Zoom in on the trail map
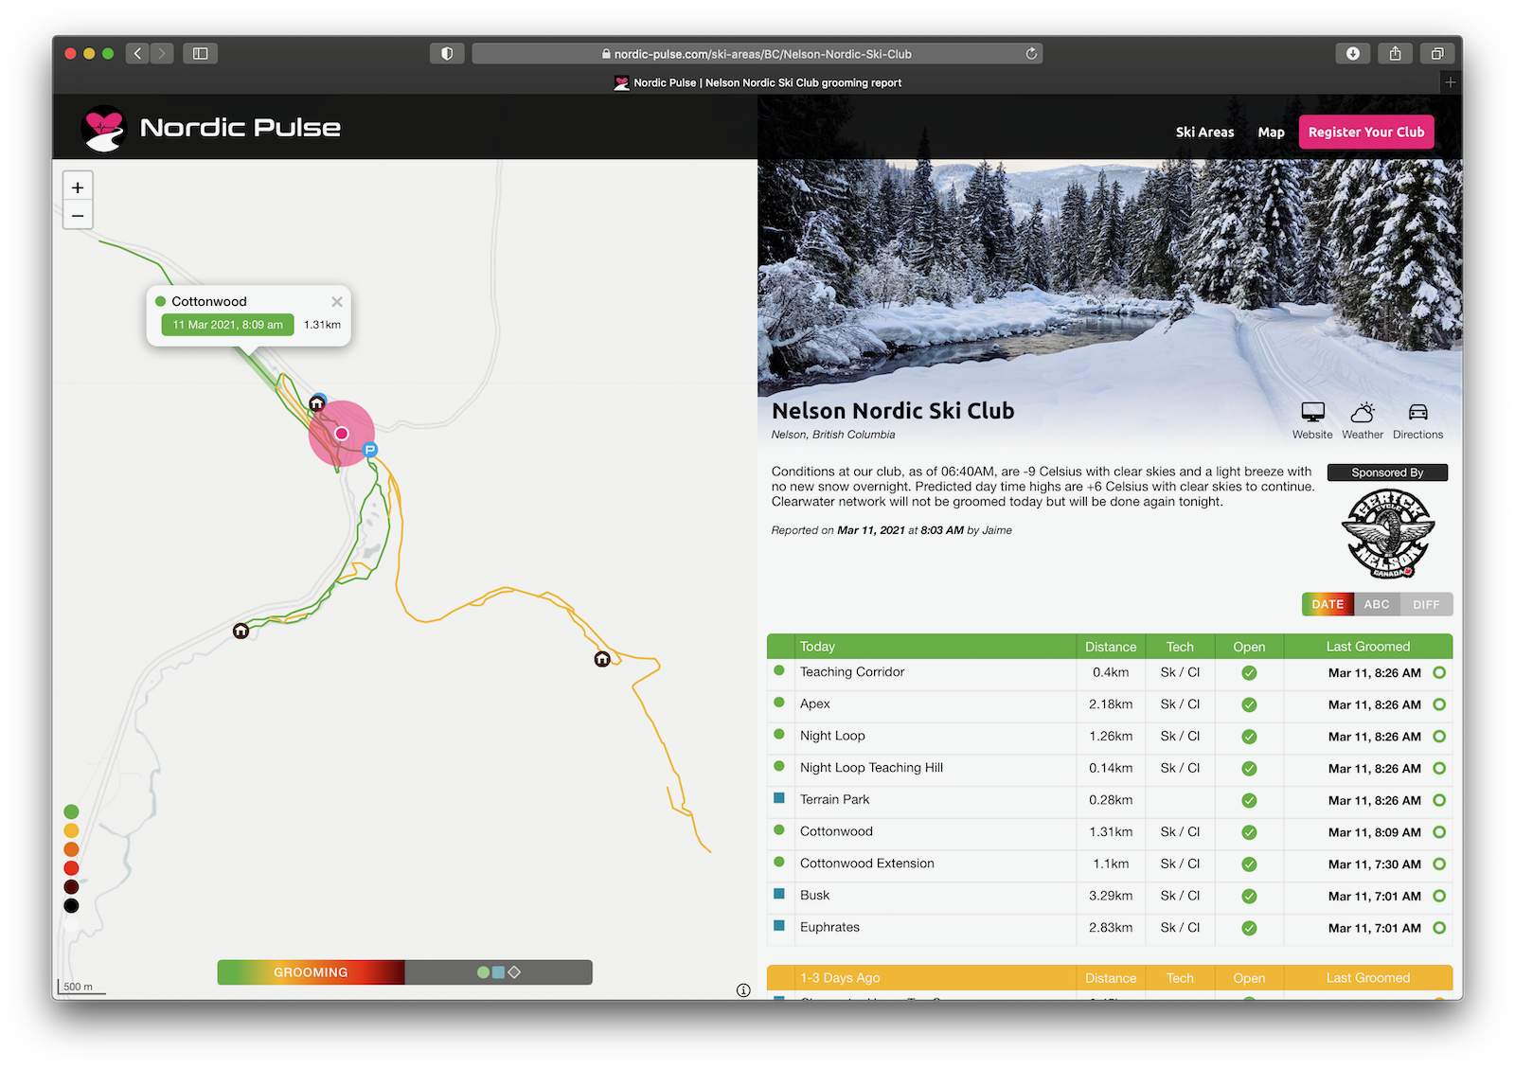Viewport: 1515px width, 1069px height. 78,187
